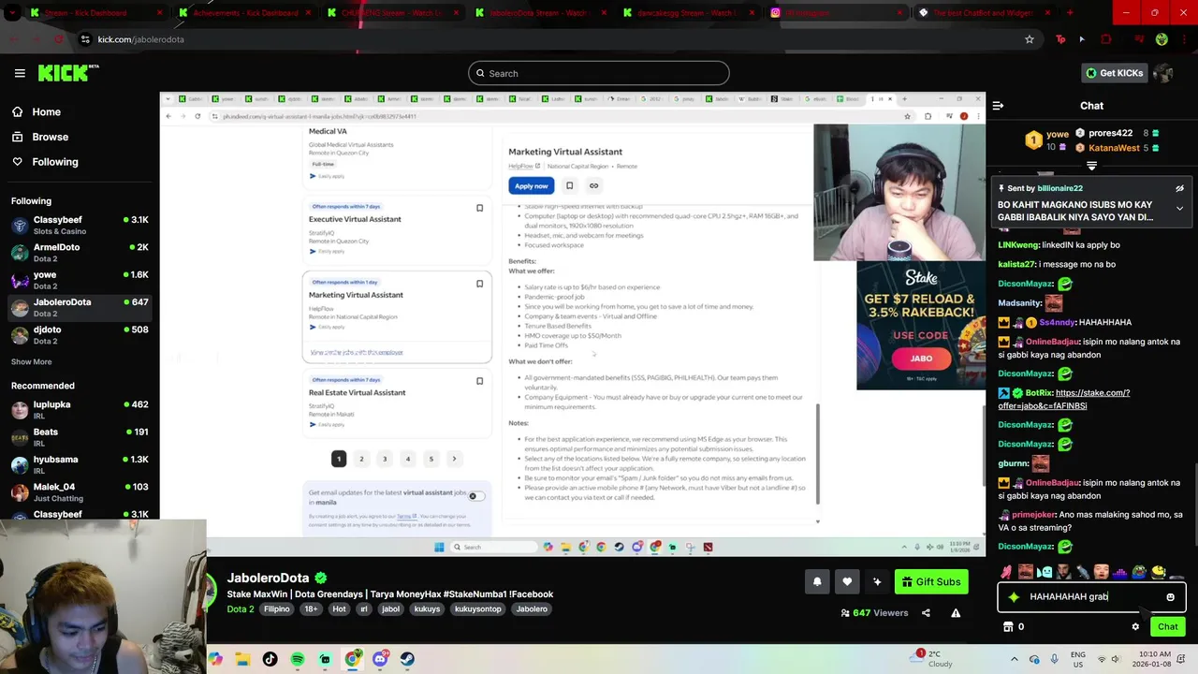Open chat settings gear
This screenshot has width=1198, height=674.
pos(1135,627)
